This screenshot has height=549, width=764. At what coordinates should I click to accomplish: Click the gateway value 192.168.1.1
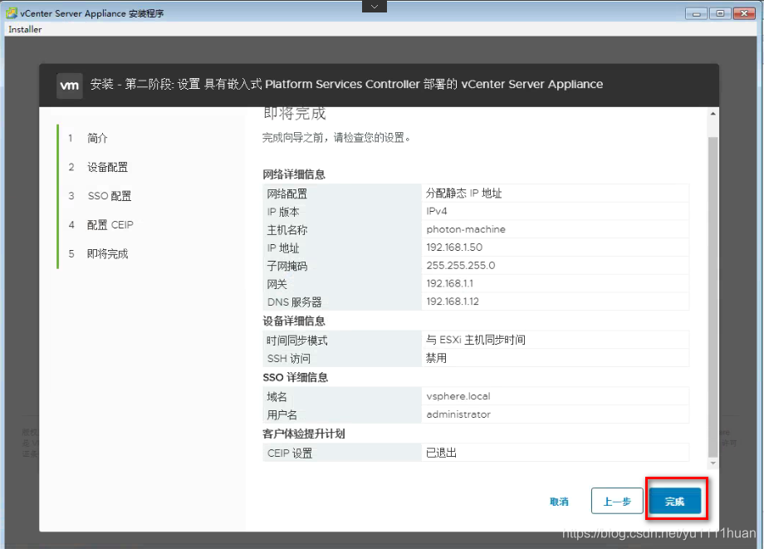point(449,283)
